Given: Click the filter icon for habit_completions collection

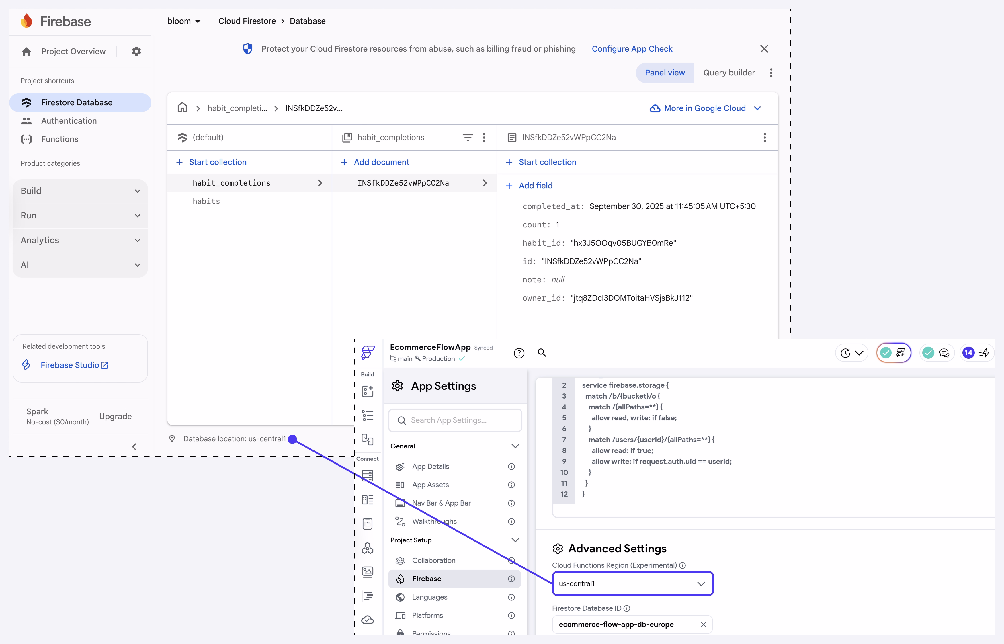Looking at the screenshot, I should point(468,138).
